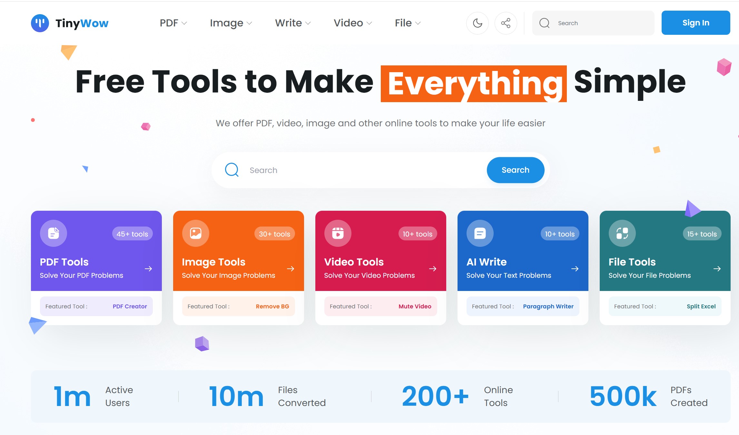Image resolution: width=739 pixels, height=435 pixels.
Task: Click the PDF Tools document icon
Action: [54, 233]
